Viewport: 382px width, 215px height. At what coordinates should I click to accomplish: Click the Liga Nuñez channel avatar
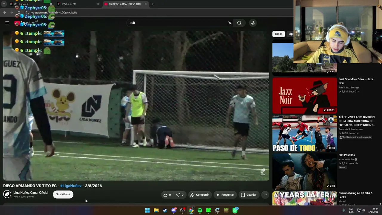[7, 194]
